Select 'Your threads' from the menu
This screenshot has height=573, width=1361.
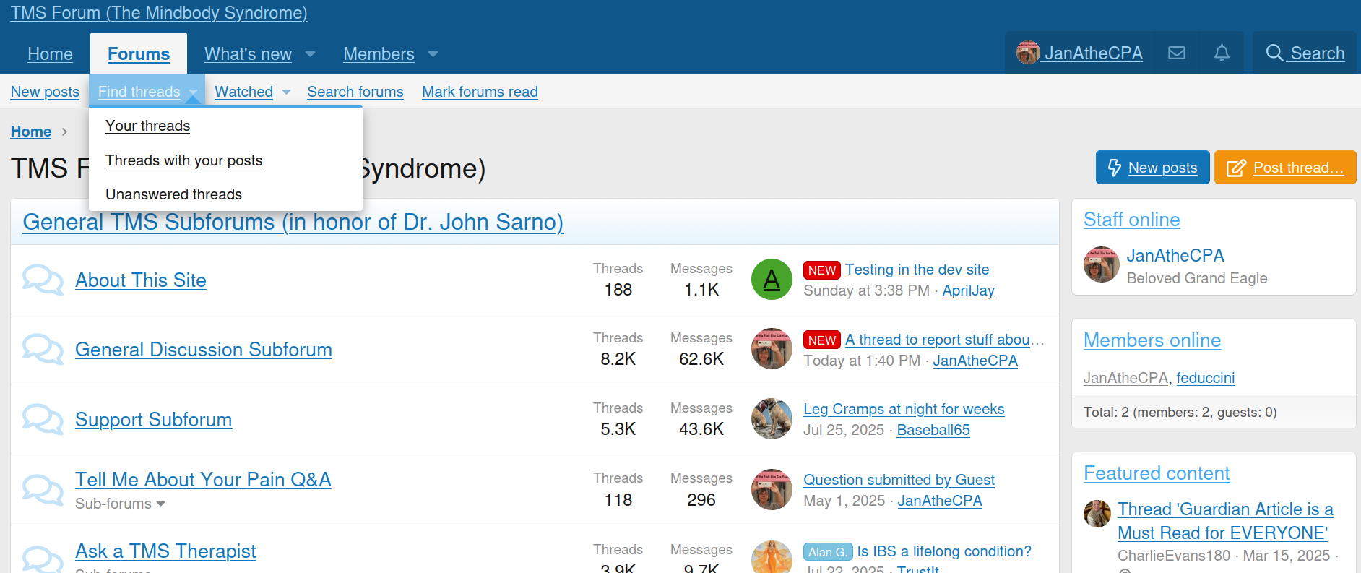147,126
